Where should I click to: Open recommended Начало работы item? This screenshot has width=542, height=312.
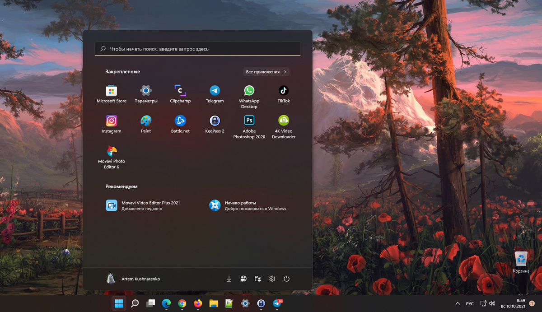click(248, 205)
